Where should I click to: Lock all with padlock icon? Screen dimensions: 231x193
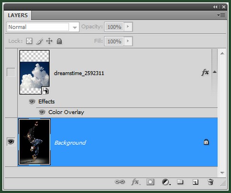(x=59, y=41)
